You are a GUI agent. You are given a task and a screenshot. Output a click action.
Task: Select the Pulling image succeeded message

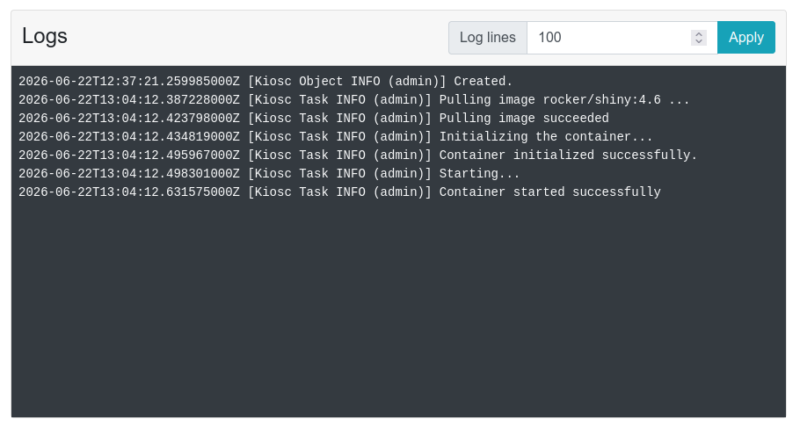coord(524,118)
